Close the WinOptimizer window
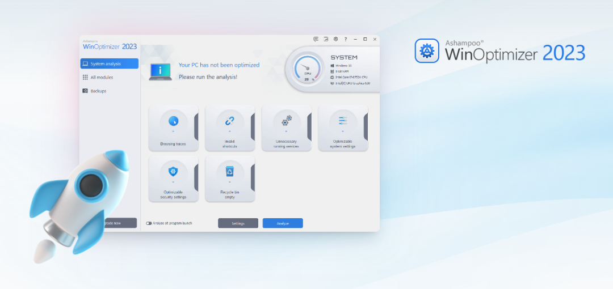Image resolution: width=613 pixels, height=289 pixels. tap(375, 39)
